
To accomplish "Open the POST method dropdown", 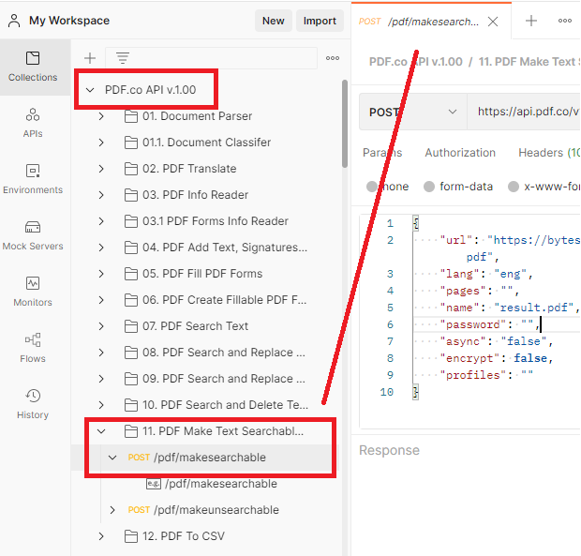I will (x=413, y=112).
